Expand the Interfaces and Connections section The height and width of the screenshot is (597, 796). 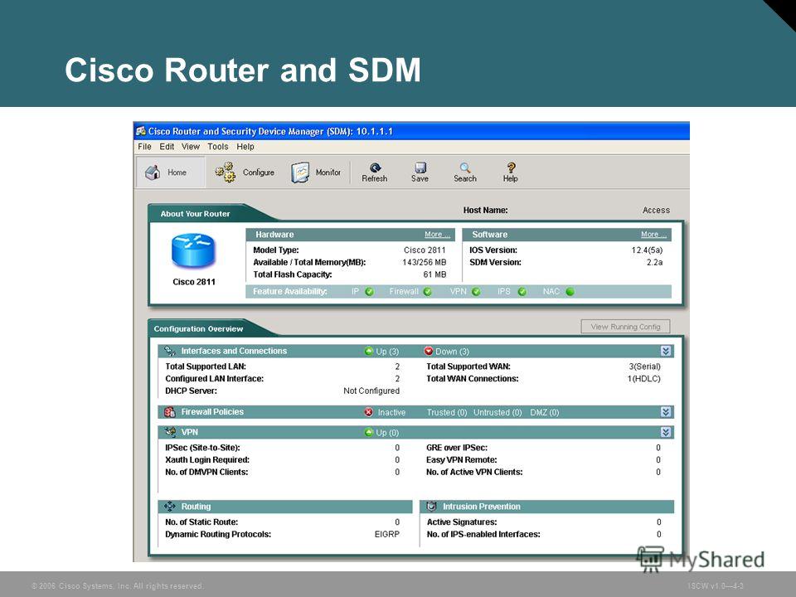(666, 351)
